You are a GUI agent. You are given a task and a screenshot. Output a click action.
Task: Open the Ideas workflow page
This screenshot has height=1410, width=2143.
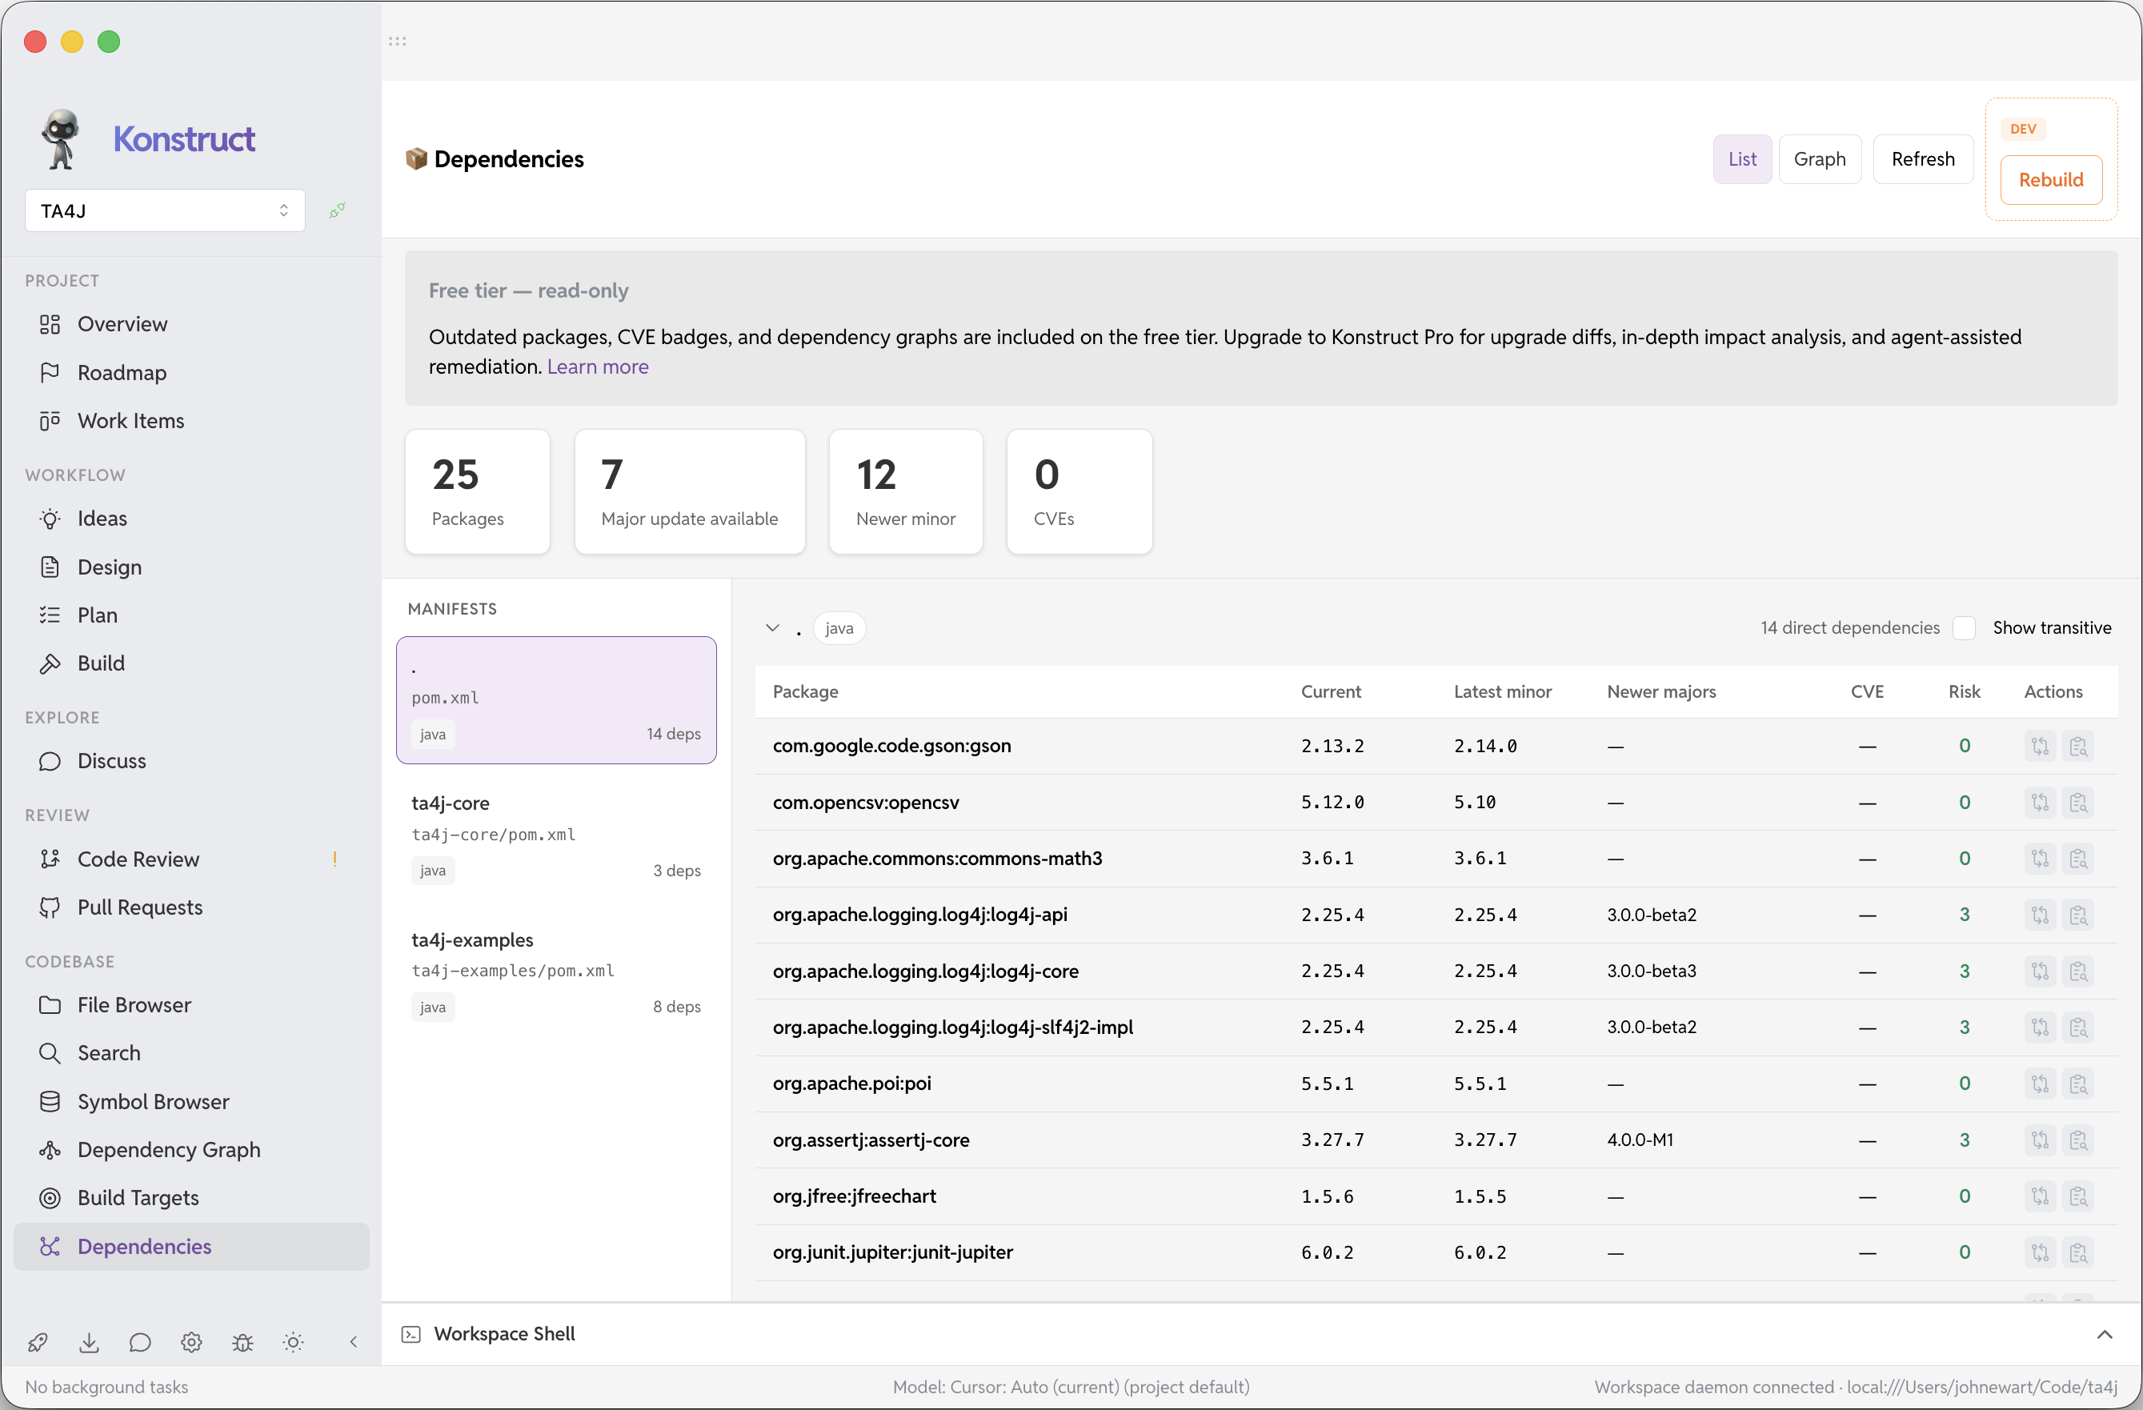(191, 519)
